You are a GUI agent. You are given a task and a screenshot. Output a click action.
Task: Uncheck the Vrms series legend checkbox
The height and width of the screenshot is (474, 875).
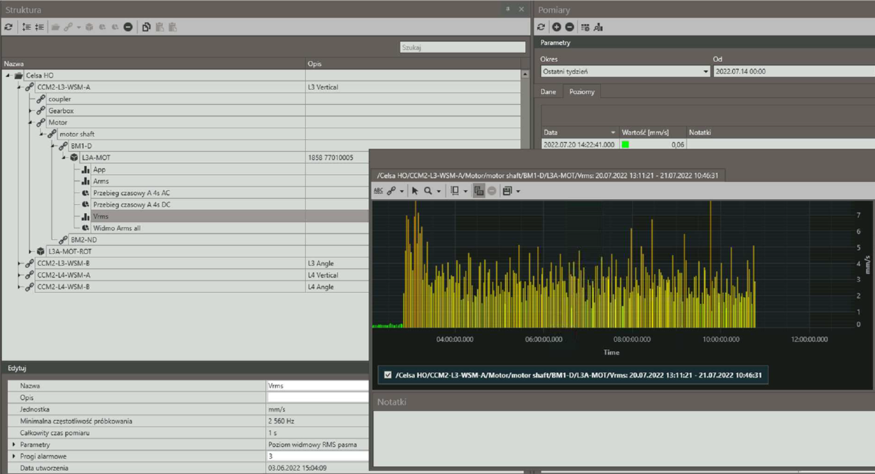click(388, 375)
